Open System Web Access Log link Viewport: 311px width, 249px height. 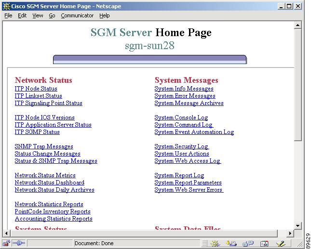pyautogui.click(x=188, y=161)
